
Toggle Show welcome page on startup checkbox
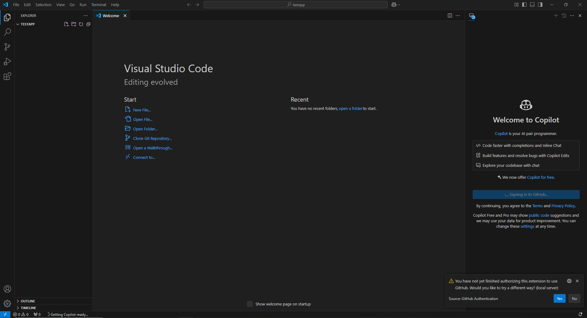click(x=250, y=304)
